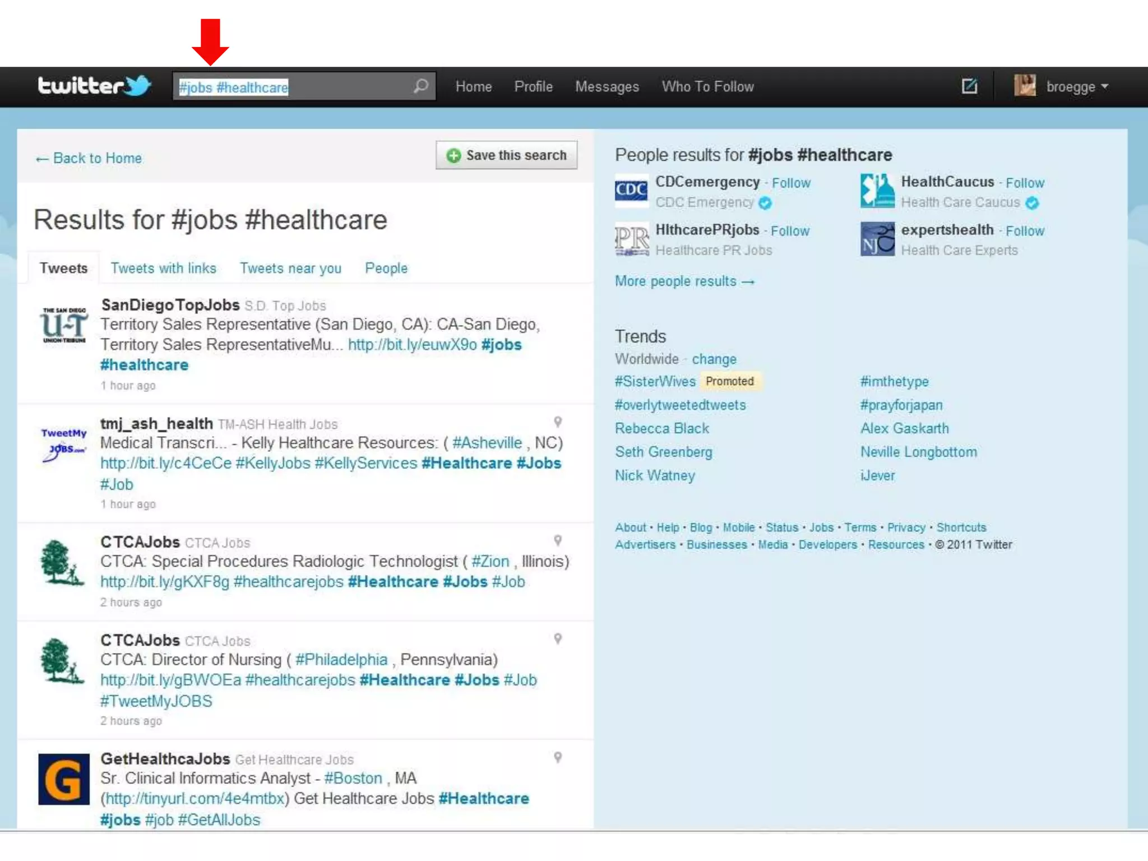This screenshot has height=861, width=1148.
Task: Open #prayforjapan trend
Action: [901, 405]
